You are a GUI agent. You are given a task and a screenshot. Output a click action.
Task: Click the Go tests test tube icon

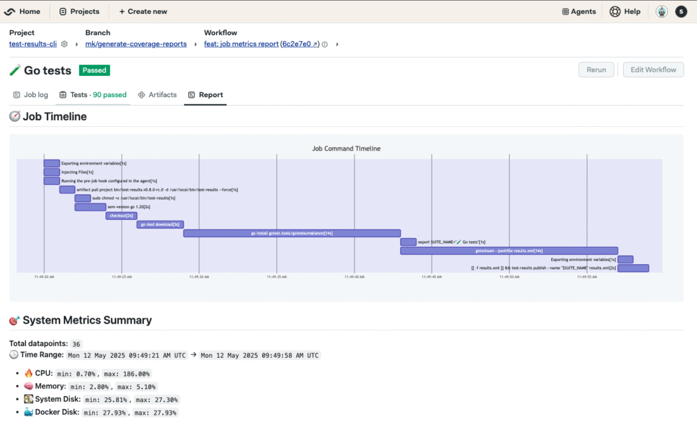pos(15,70)
